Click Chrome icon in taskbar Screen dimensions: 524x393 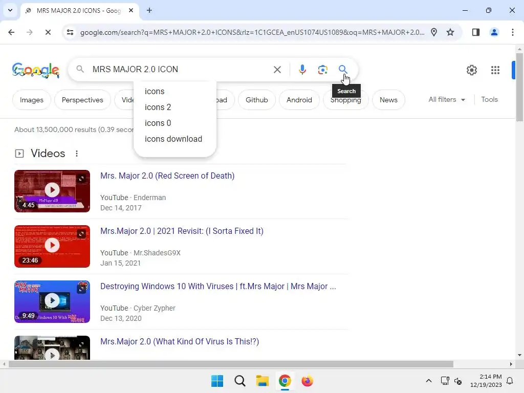pyautogui.click(x=285, y=381)
